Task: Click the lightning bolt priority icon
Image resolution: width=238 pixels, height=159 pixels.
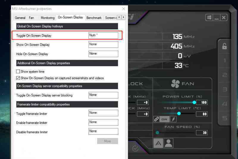Action: (x=173, y=119)
